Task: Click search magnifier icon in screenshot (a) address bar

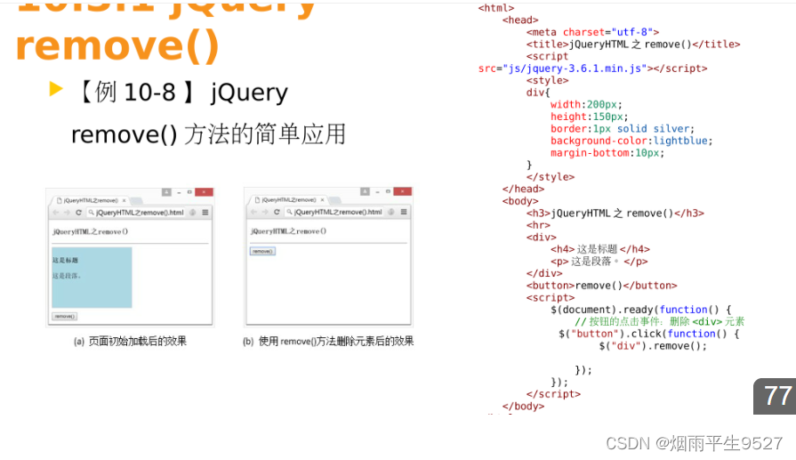Action: [92, 213]
